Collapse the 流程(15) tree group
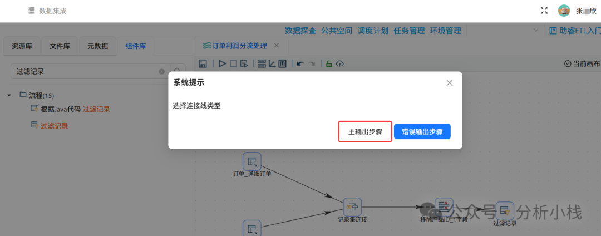This screenshot has width=601, height=236. point(9,95)
